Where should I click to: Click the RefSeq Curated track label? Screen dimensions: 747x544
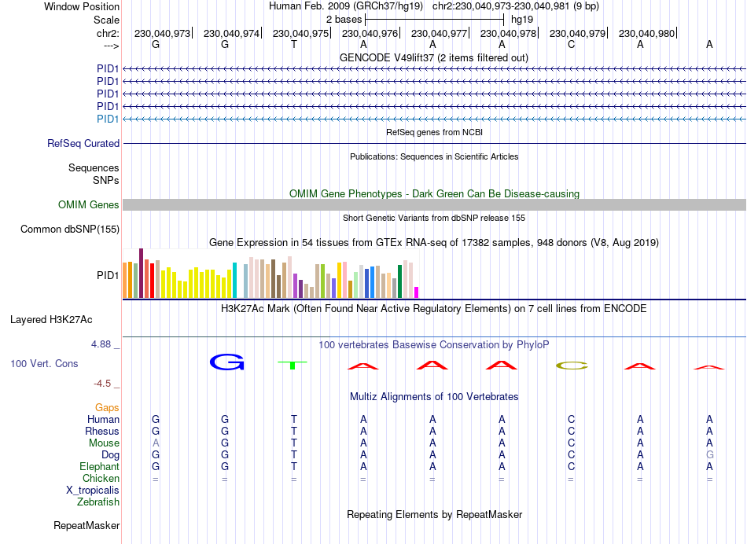pyautogui.click(x=83, y=143)
